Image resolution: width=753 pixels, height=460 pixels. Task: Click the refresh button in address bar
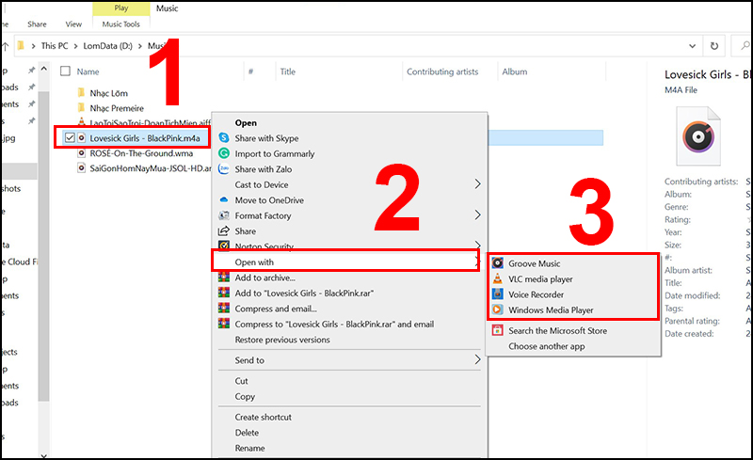(x=714, y=46)
